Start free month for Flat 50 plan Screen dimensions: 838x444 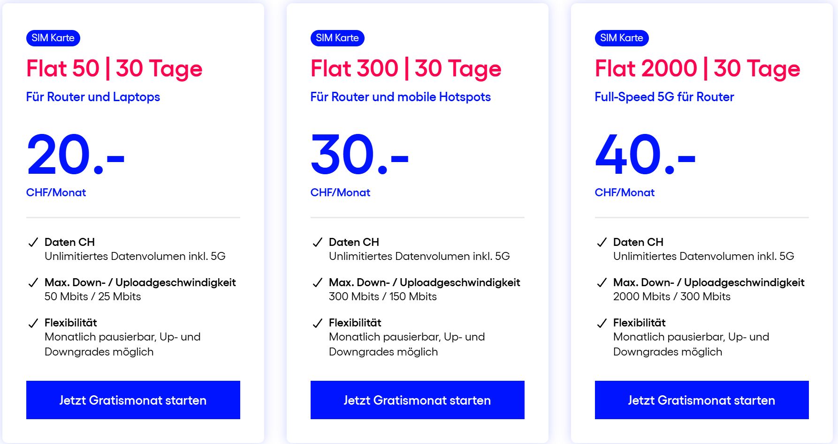click(x=133, y=400)
